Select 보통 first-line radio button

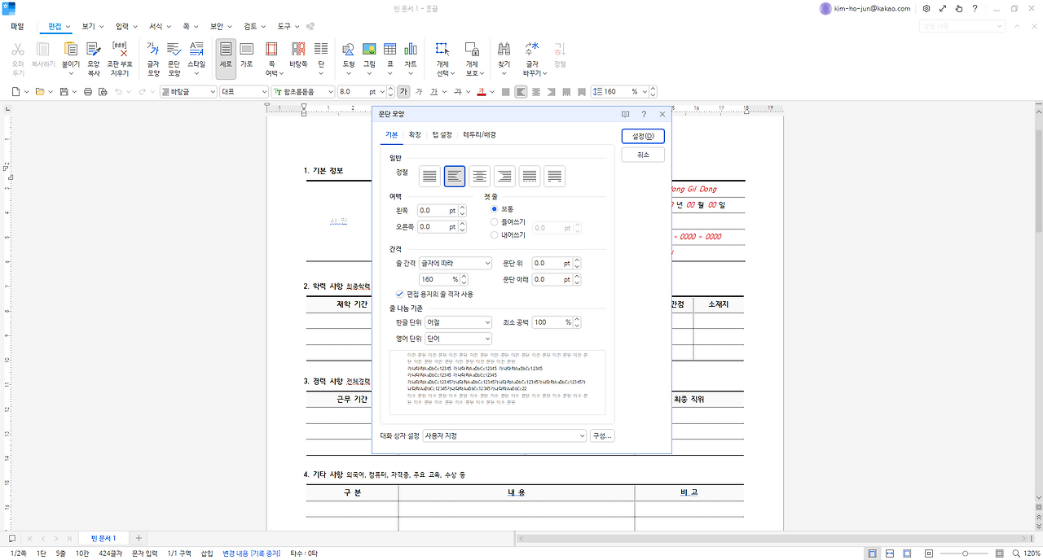click(494, 209)
